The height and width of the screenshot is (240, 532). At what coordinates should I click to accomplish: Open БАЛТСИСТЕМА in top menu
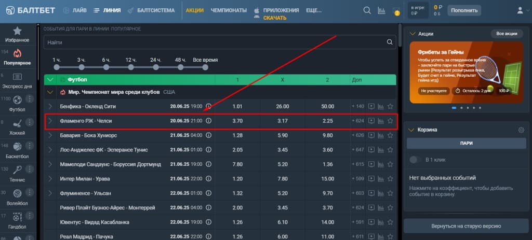point(151,10)
